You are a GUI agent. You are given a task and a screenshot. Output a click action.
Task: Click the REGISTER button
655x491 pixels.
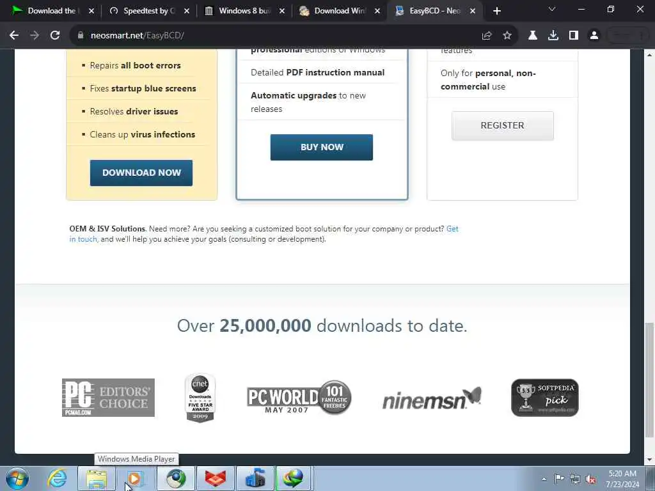coord(503,126)
